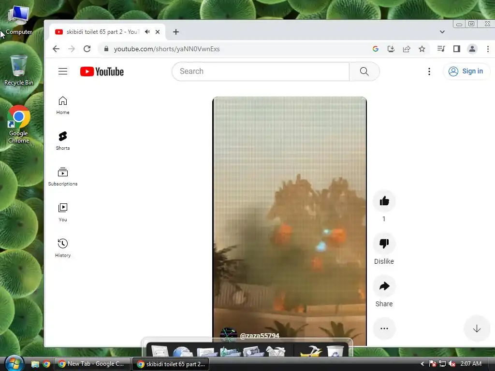Open Home in the sidebar

click(x=63, y=105)
